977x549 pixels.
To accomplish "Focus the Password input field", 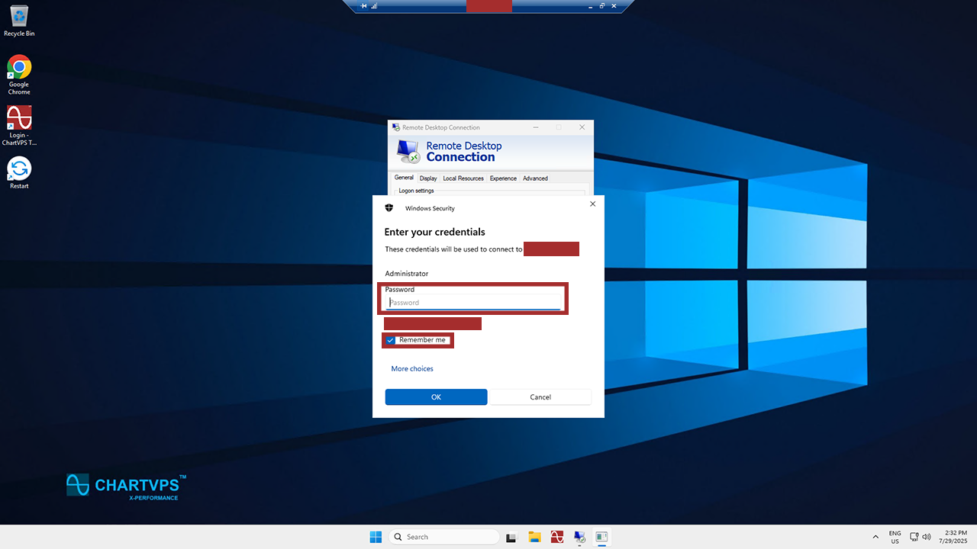I will coord(473,303).
